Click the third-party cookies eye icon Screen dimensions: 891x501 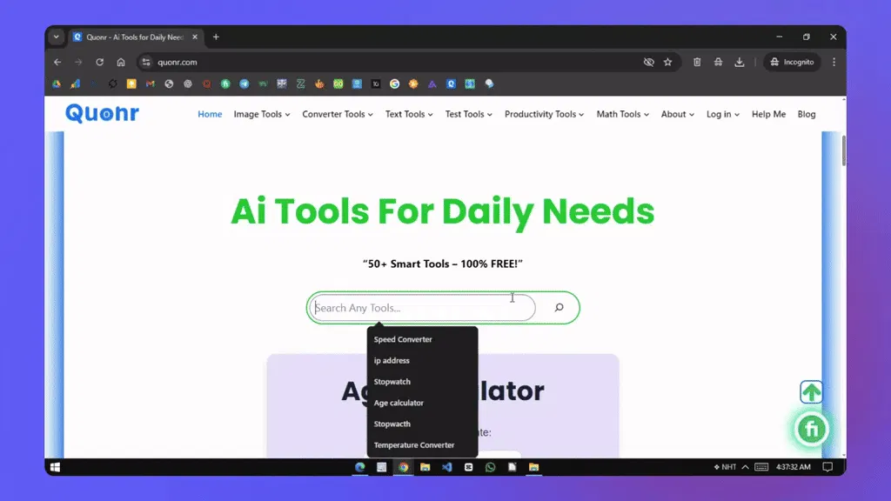(648, 62)
